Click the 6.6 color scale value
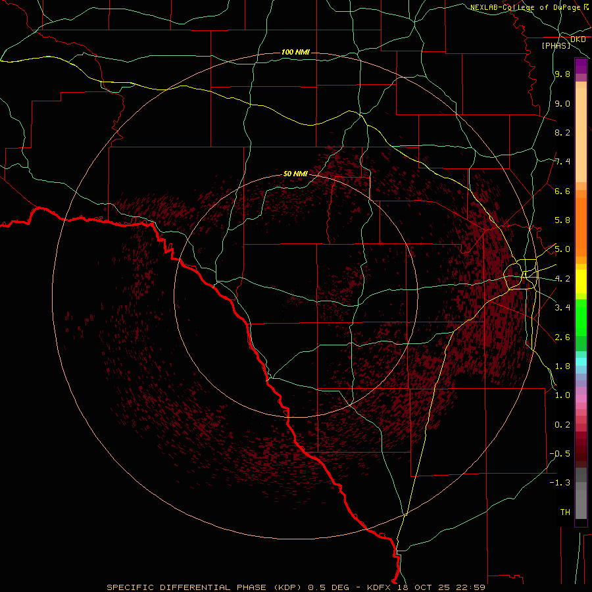592x592 pixels. point(562,191)
